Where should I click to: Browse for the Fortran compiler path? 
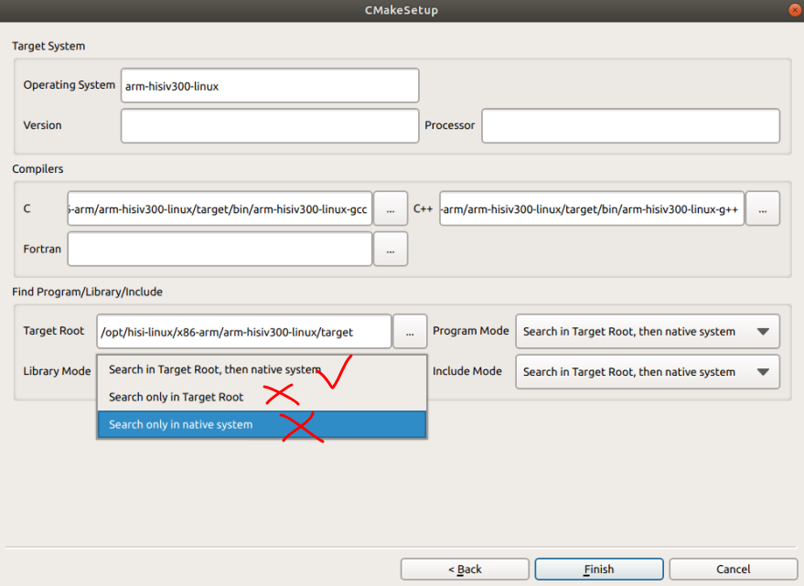point(391,249)
